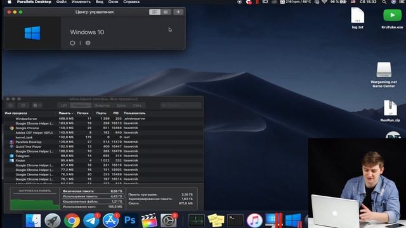Open the Вид menu
This screenshot has width=406, height=228.
[99, 2]
